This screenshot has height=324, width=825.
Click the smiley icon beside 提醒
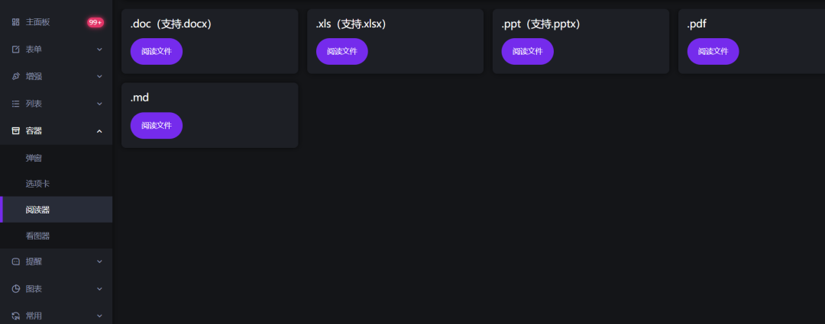pos(16,261)
